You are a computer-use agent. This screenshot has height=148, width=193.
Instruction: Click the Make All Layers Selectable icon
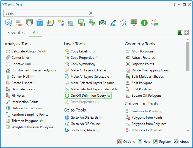pyautogui.click(x=67, y=77)
